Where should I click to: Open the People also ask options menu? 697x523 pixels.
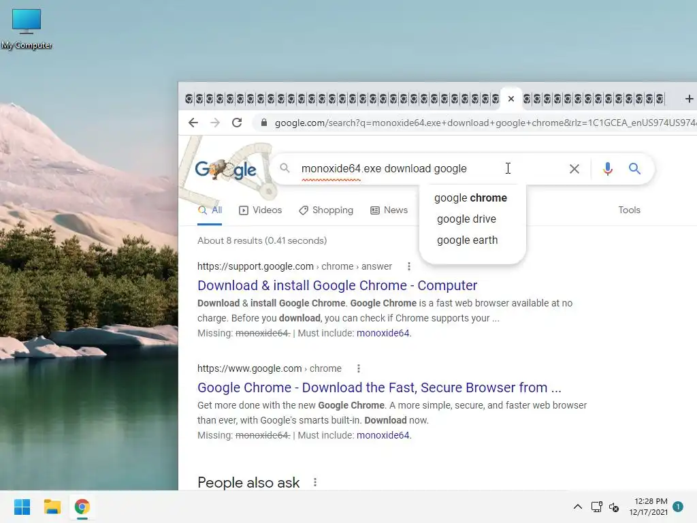[315, 483]
